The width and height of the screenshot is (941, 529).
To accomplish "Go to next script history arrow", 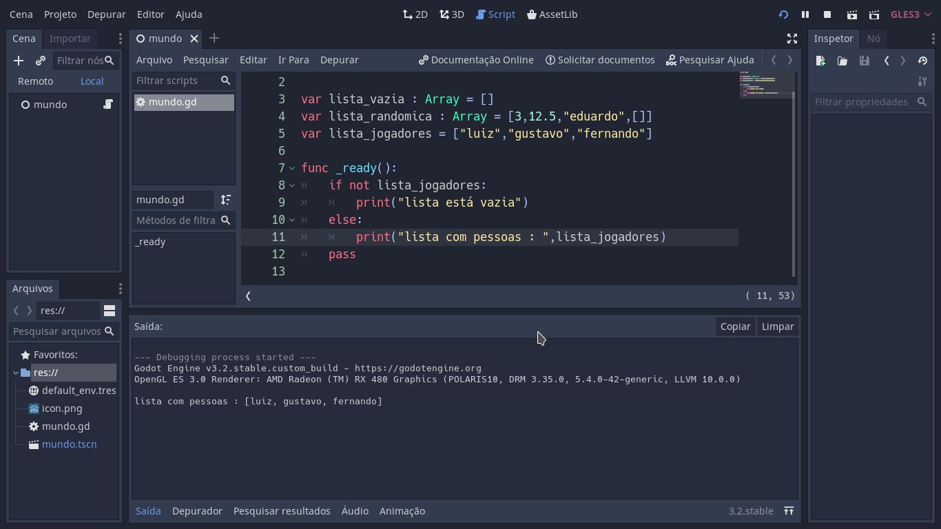I will click(790, 60).
